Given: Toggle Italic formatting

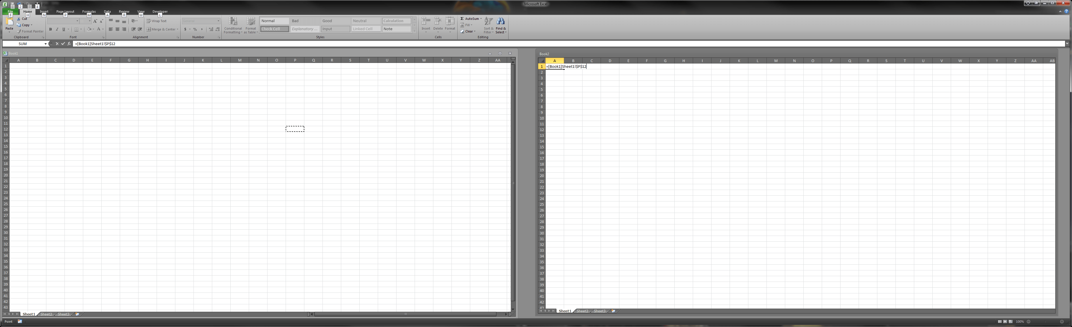Looking at the screenshot, I should coord(57,29).
